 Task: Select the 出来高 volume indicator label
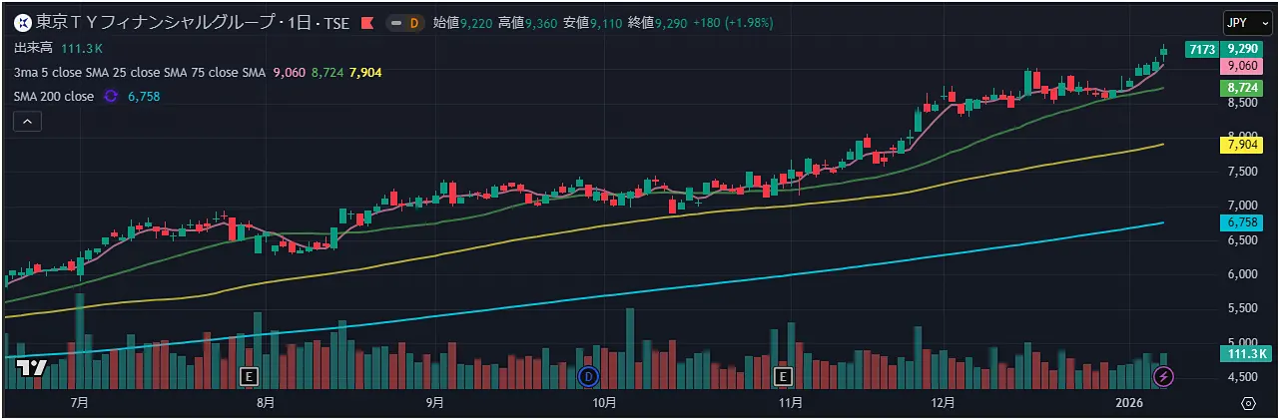tap(34, 48)
